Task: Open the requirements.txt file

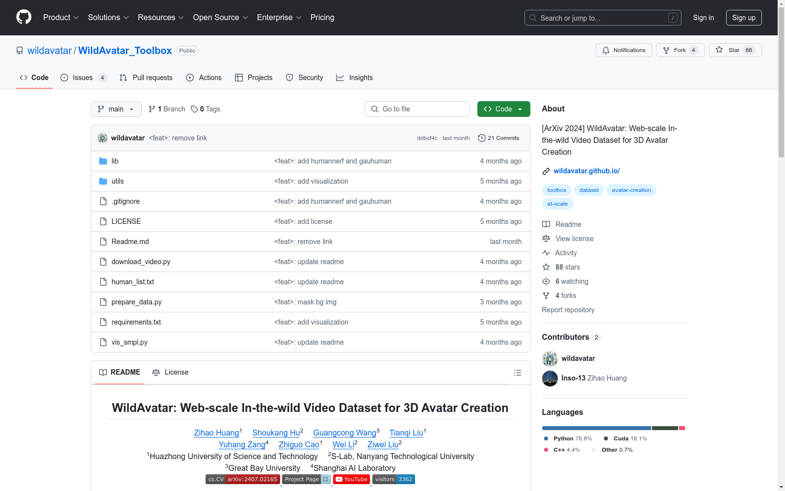Action: click(x=136, y=322)
